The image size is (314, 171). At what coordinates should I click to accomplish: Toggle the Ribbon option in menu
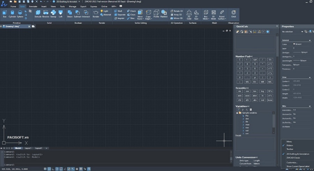pos(290,146)
